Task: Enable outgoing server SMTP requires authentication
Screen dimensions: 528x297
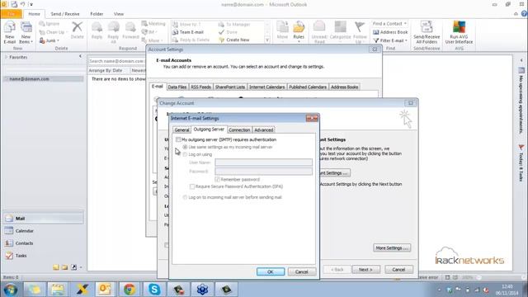Action: [178, 139]
